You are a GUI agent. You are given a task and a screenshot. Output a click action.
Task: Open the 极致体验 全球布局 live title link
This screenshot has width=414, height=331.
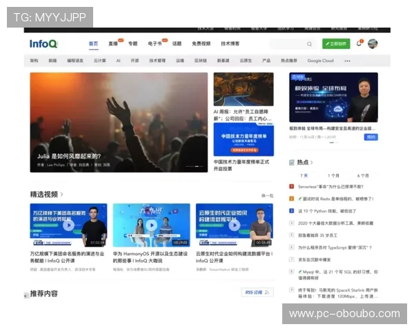(x=332, y=128)
